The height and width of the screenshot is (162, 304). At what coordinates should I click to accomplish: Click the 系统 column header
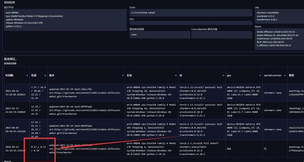tap(152, 75)
